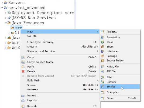Click the Import icon
This screenshot has height=108, width=144.
pos(23,96)
